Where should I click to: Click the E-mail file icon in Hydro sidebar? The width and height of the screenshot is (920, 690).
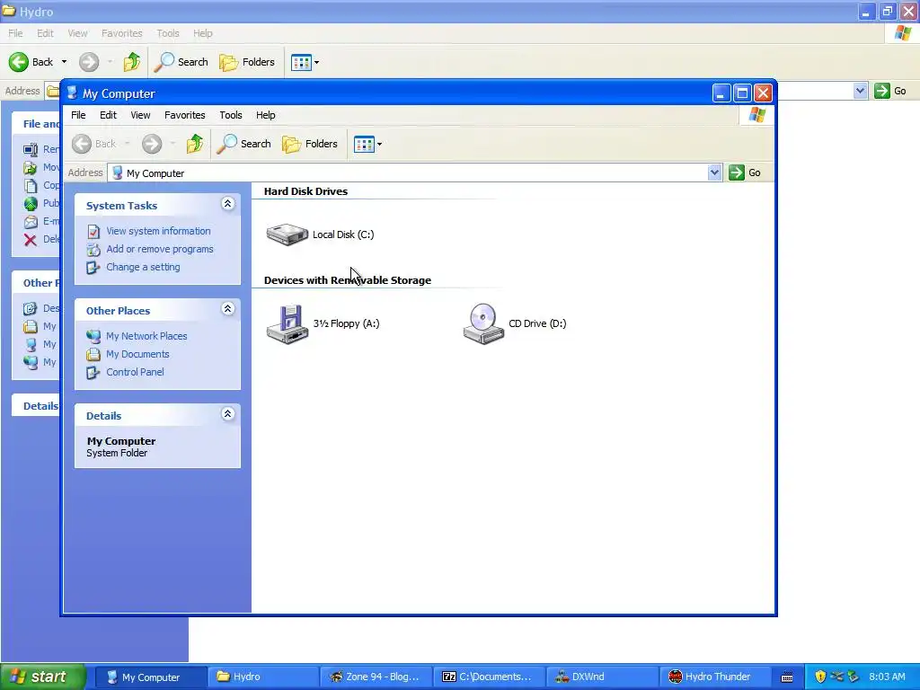[x=31, y=222]
